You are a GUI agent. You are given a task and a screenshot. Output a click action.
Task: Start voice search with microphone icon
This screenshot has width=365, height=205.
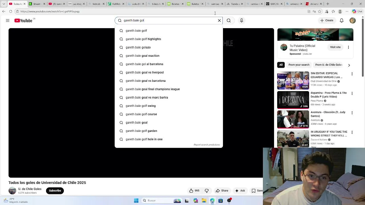pos(242,20)
